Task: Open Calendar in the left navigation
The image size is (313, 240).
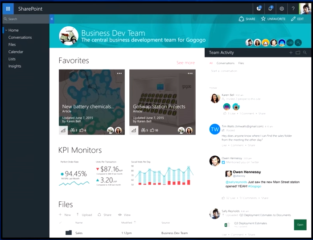Action: 16,52
